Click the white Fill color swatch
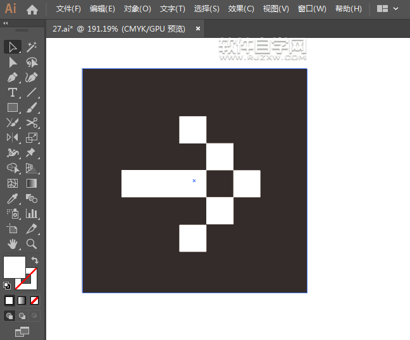The height and width of the screenshot is (340, 410). click(15, 267)
